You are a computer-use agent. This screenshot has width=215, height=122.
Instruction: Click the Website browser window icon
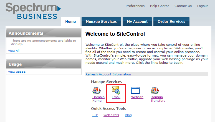pyautogui.click(x=135, y=90)
